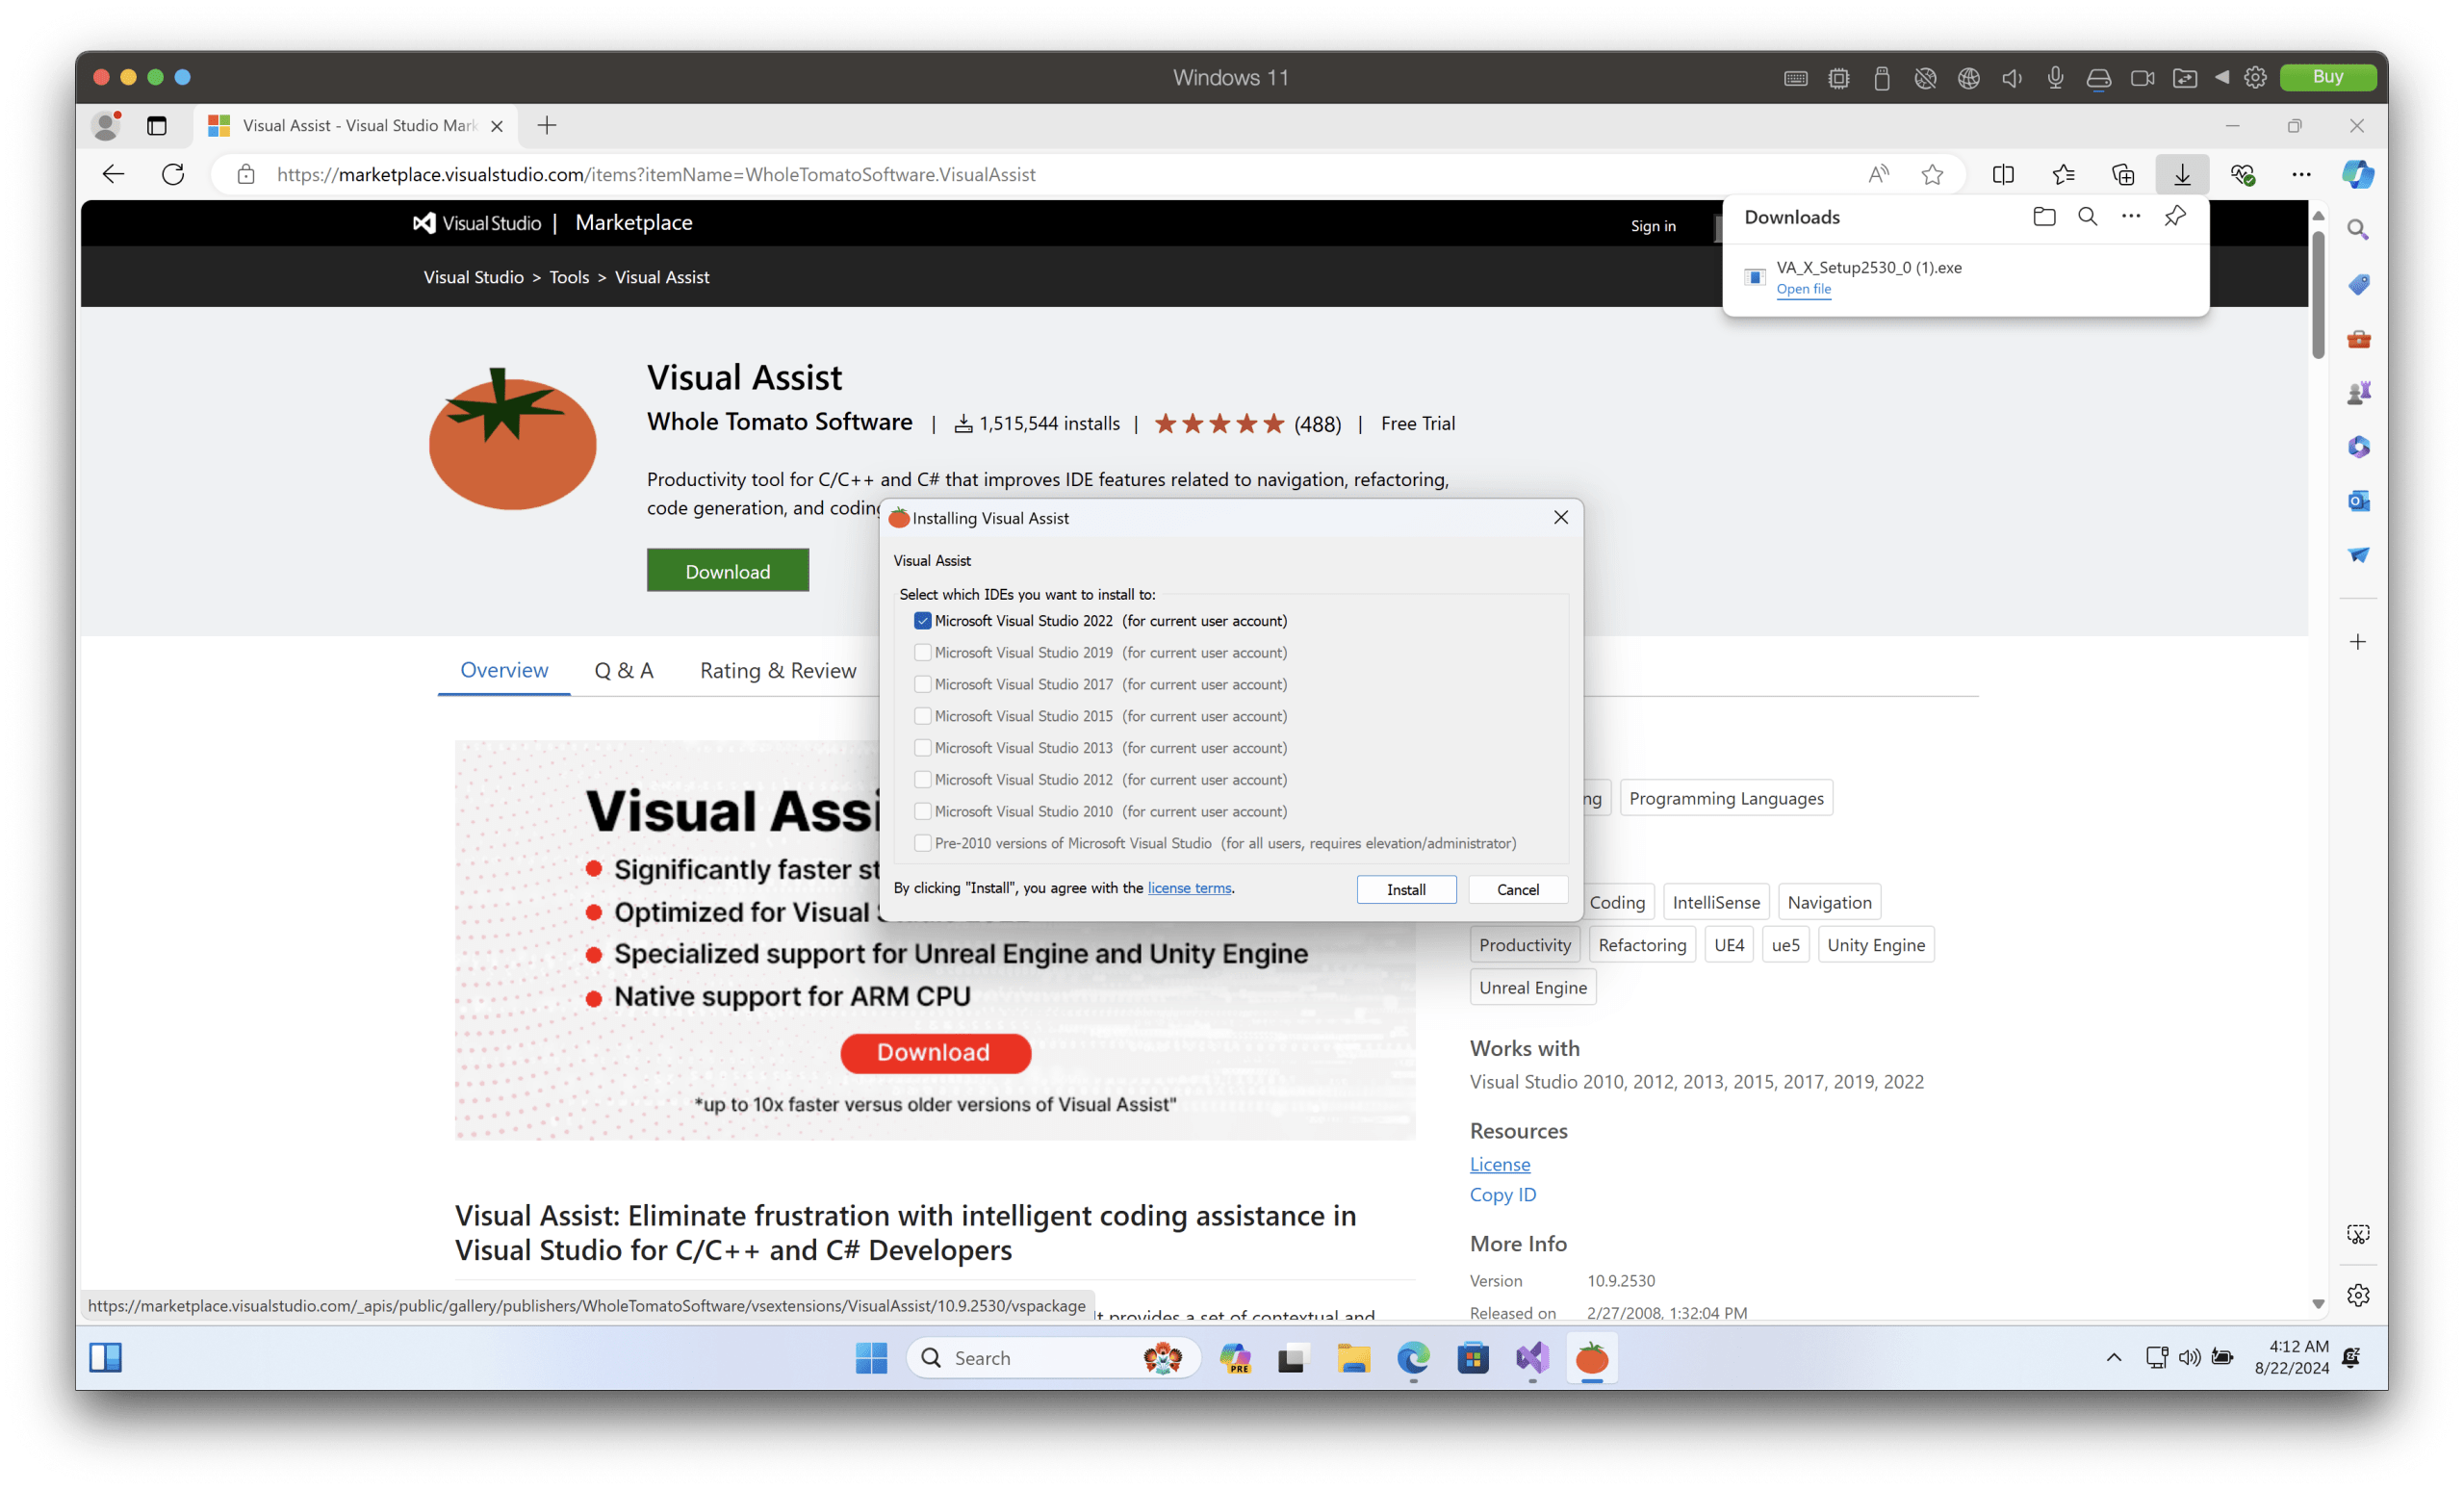2464x1490 pixels.
Task: Click the License resource link
Action: click(1499, 1164)
